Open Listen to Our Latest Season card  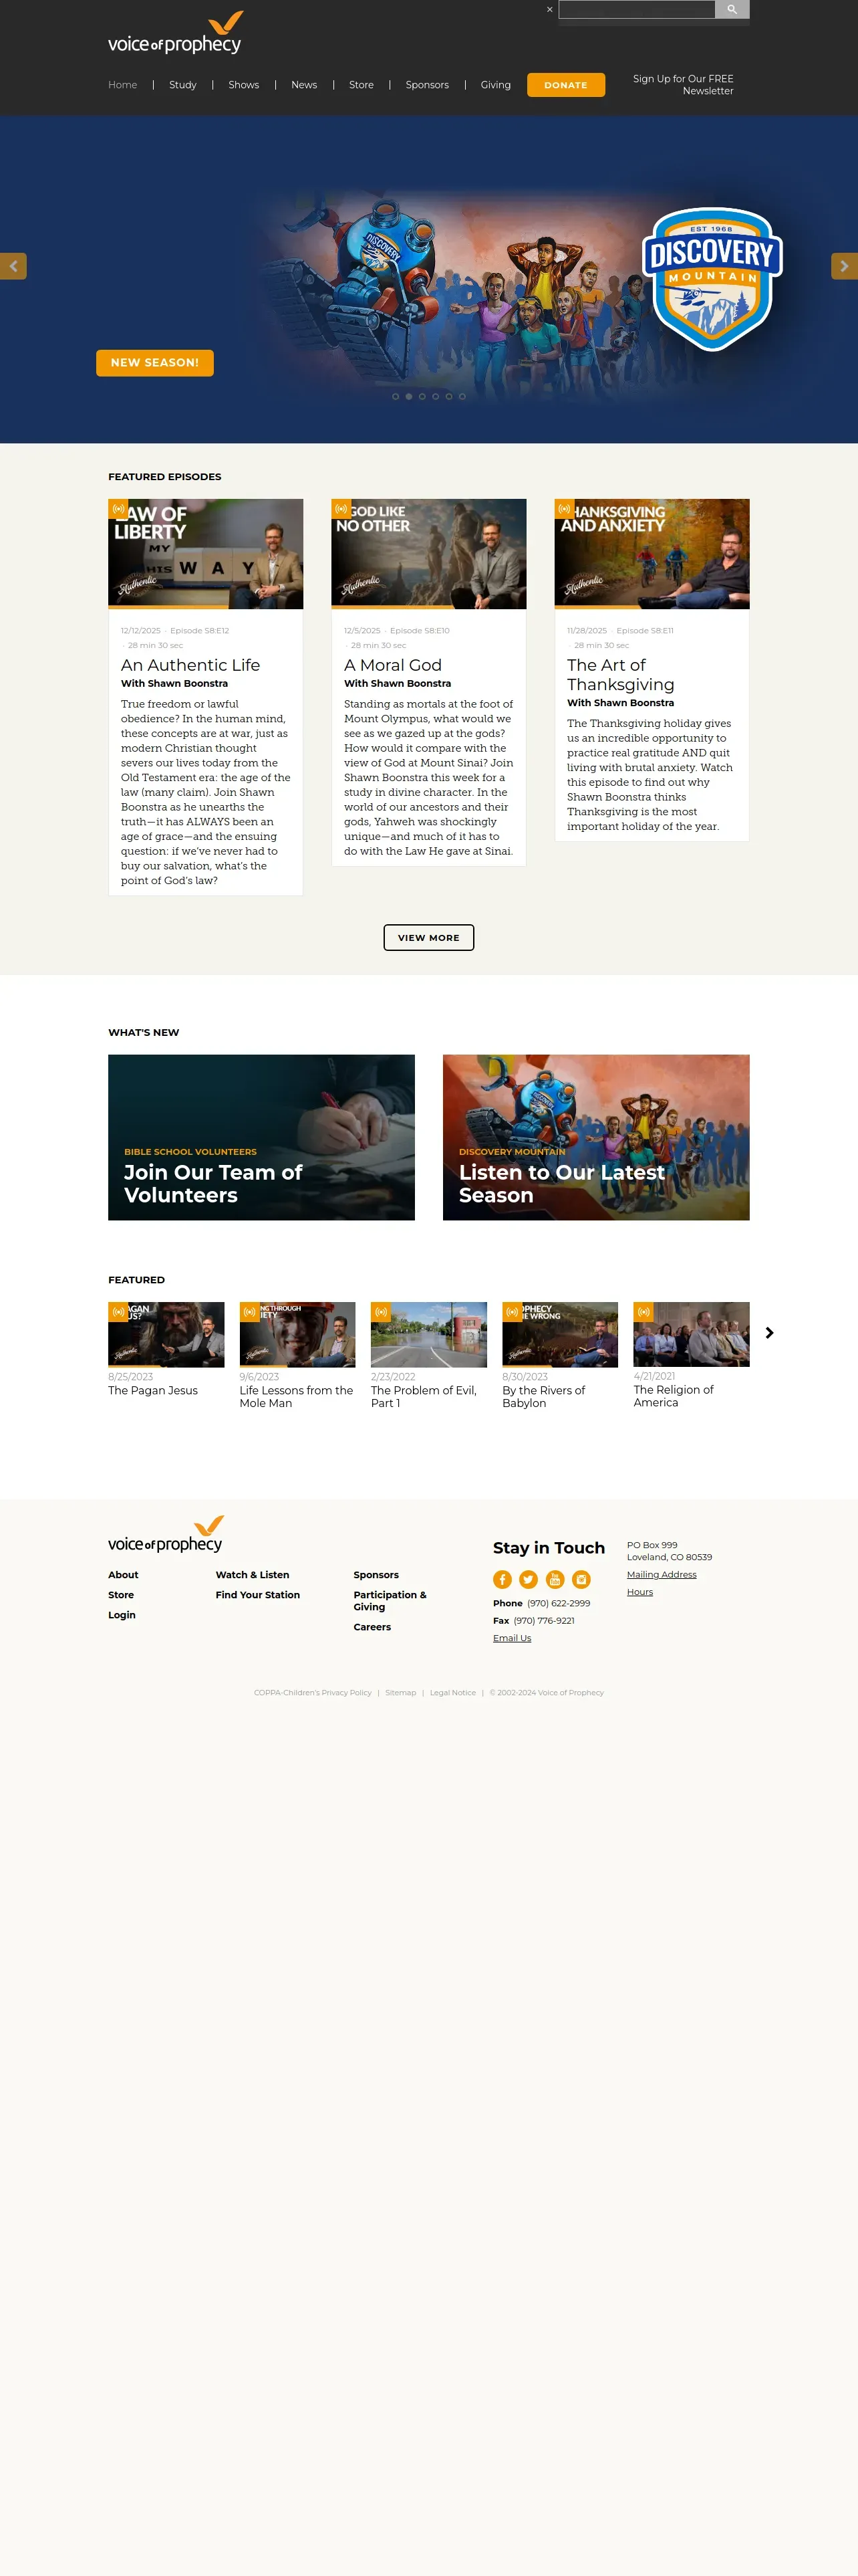pos(596,1137)
